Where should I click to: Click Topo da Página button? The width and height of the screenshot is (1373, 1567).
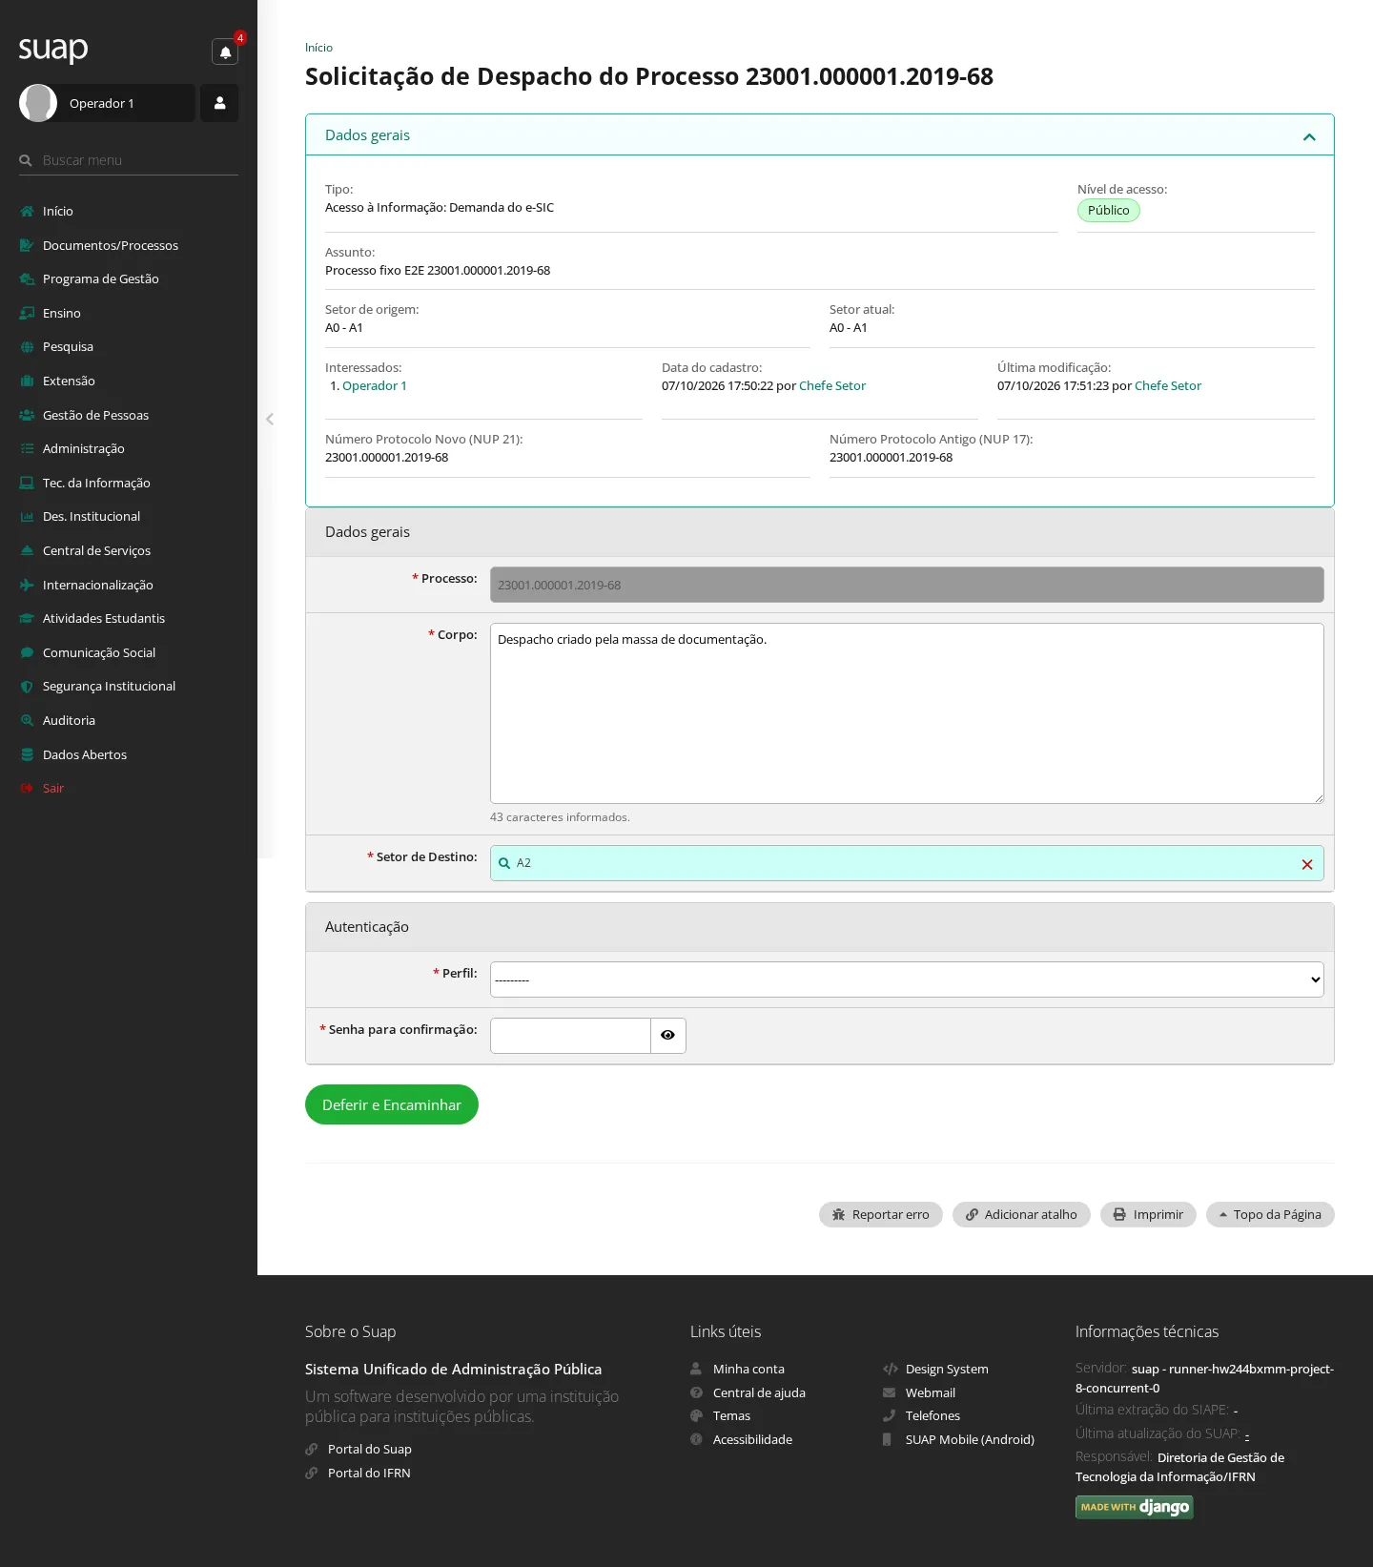pyautogui.click(x=1270, y=1214)
